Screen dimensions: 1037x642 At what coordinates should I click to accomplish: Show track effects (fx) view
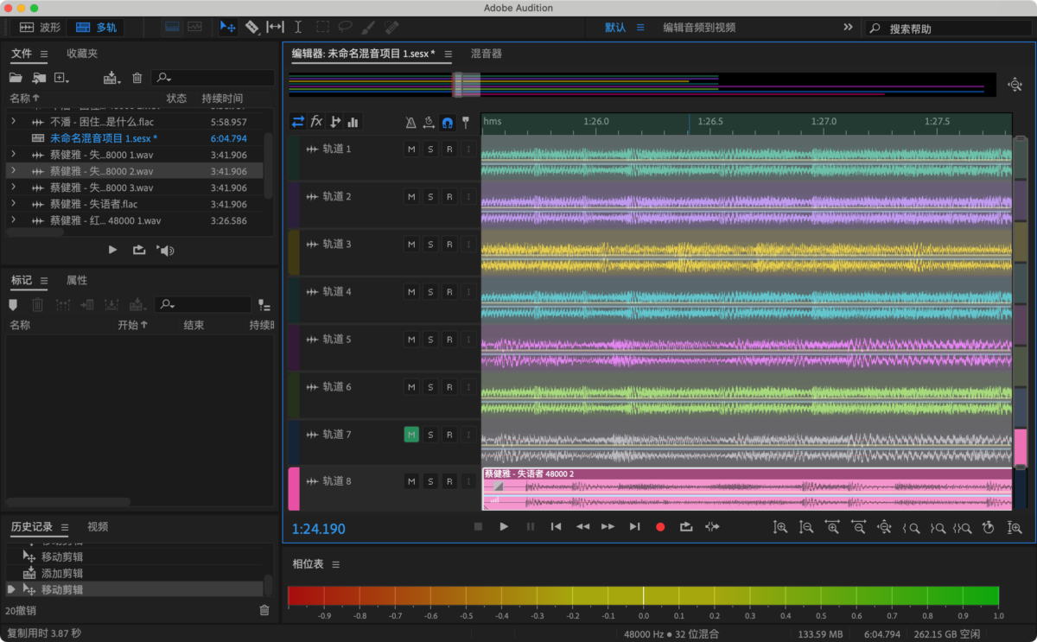(316, 122)
